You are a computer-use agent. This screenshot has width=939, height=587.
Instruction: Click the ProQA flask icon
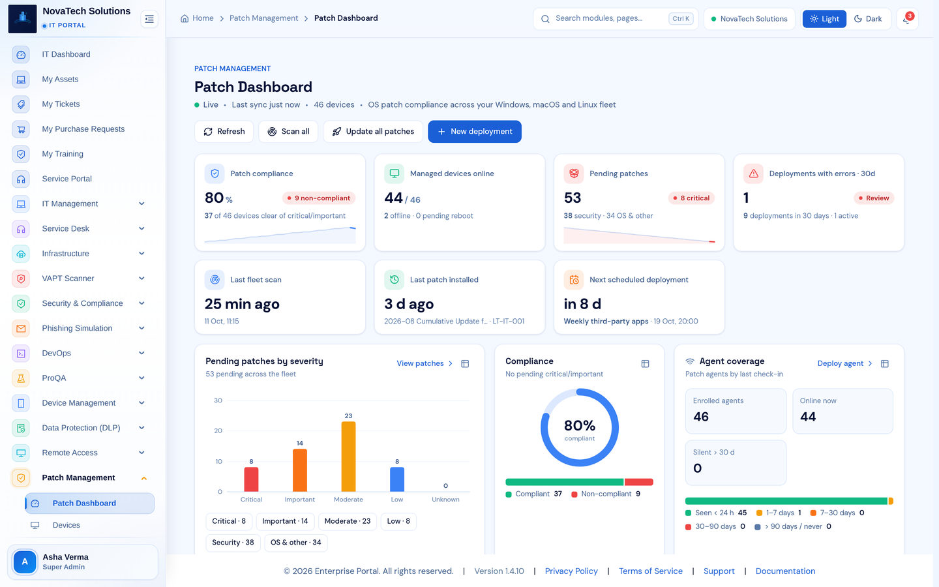21,378
